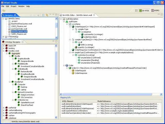165x124 pixels.
Task: Click Collapse All icon in Navigator toolbar
Action: pyautogui.click(x=43, y=15)
